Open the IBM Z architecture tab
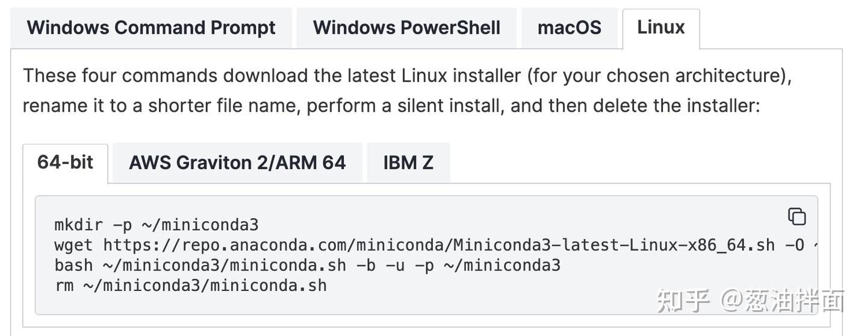The image size is (867, 336). click(408, 162)
